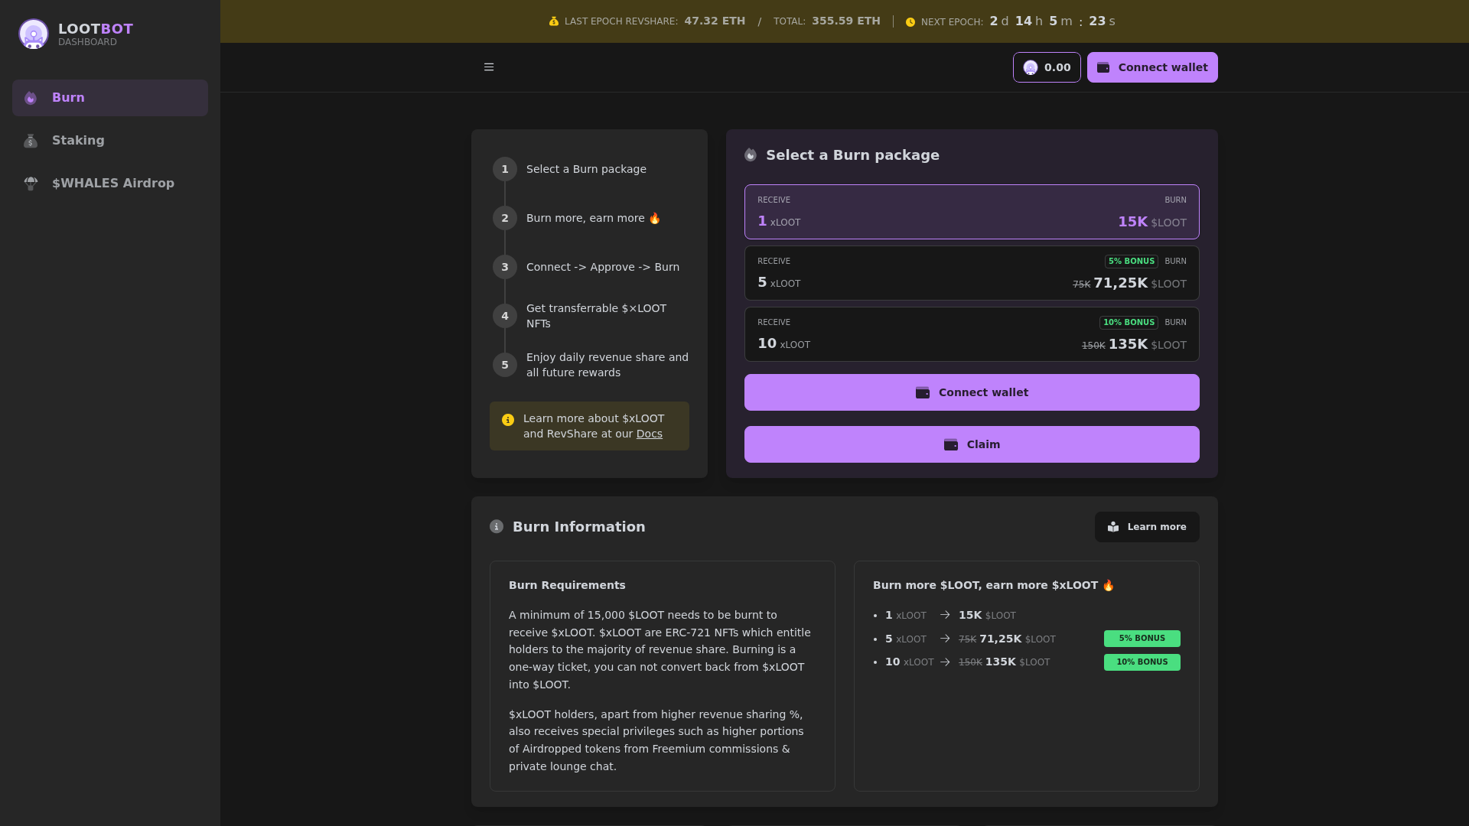Click the 47.32 ETH revshare value

coord(715,21)
